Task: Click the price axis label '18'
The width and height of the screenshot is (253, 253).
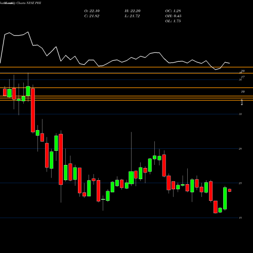Action: pyautogui.click(x=240, y=218)
